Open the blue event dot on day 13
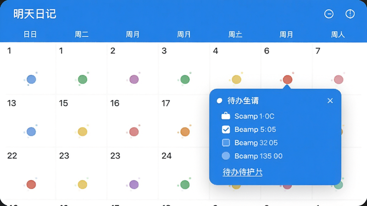Viewport: 367px width, 206px height. [x=31, y=132]
